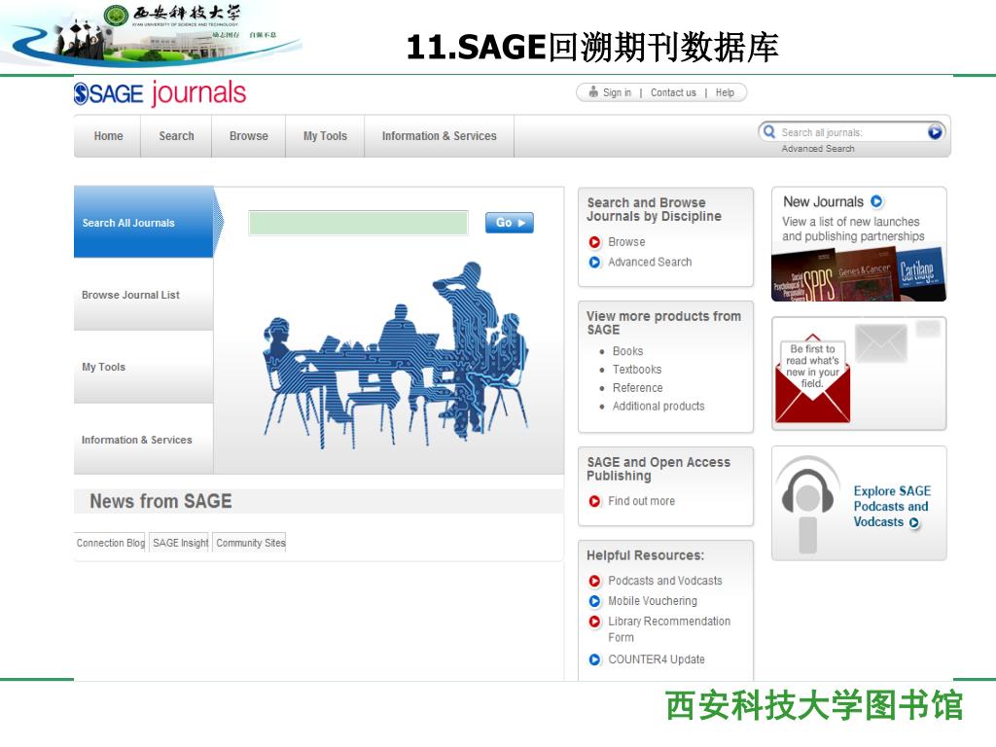Open Library Recommendation Form link
996x747 pixels.
[669, 629]
